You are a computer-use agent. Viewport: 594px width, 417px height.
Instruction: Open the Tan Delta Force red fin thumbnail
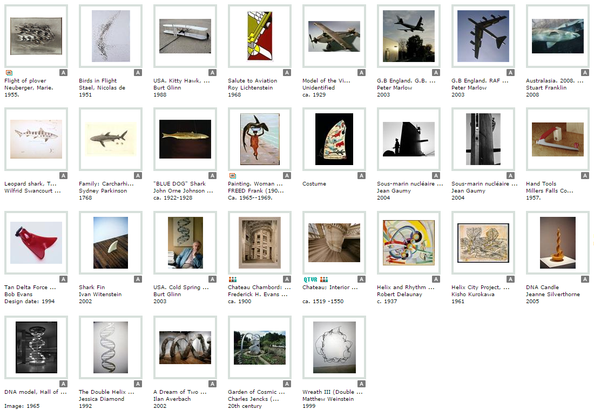point(36,243)
